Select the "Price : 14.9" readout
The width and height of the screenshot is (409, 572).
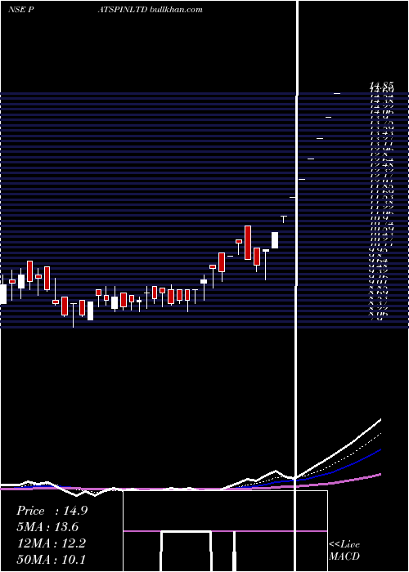click(52, 511)
